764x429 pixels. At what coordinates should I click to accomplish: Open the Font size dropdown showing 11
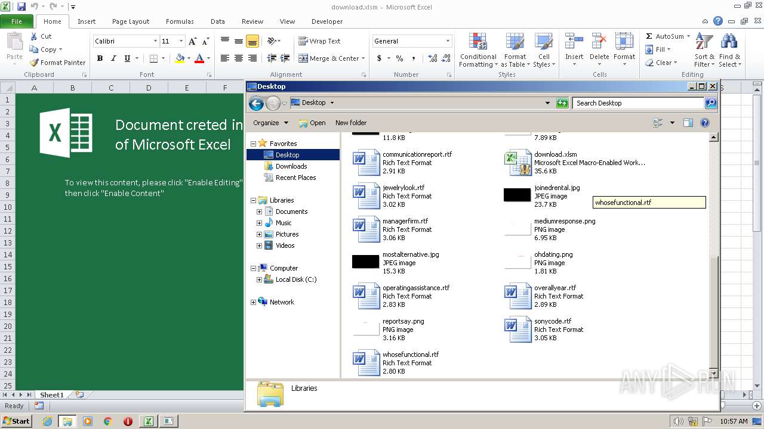point(180,41)
